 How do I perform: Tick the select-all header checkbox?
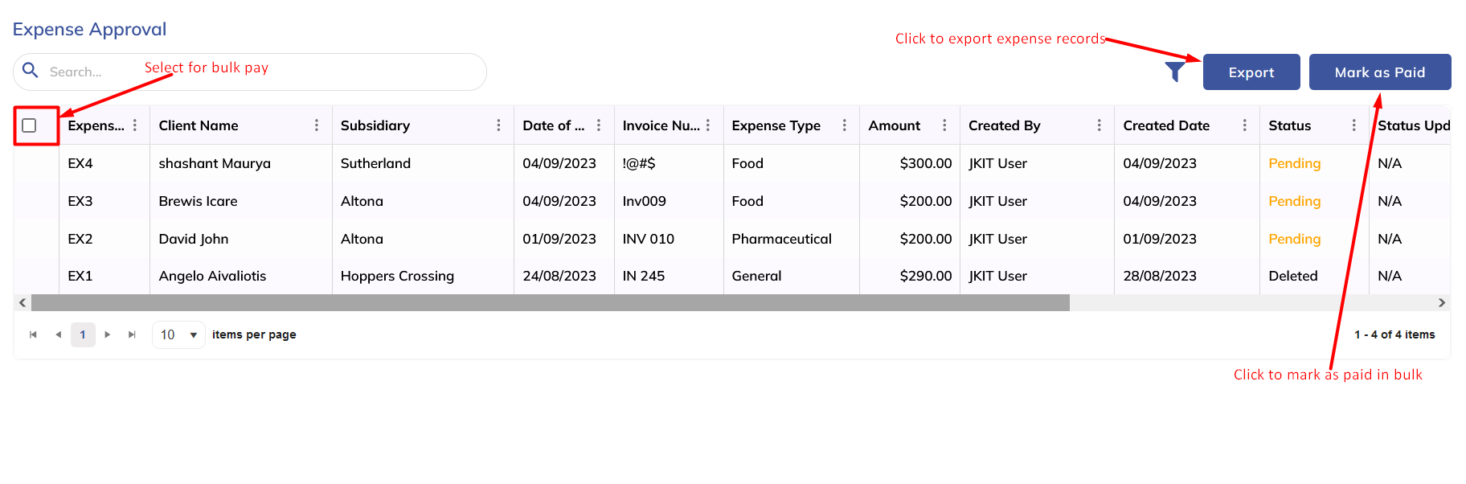30,125
